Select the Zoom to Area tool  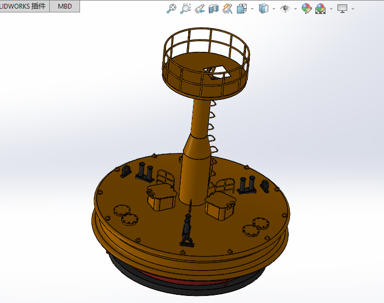tap(186, 9)
